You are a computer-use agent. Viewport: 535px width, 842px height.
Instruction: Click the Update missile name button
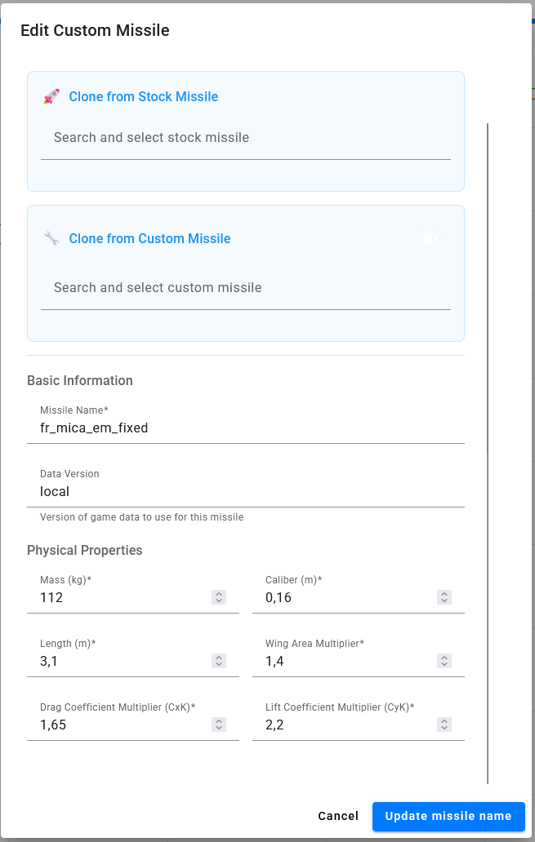448,816
